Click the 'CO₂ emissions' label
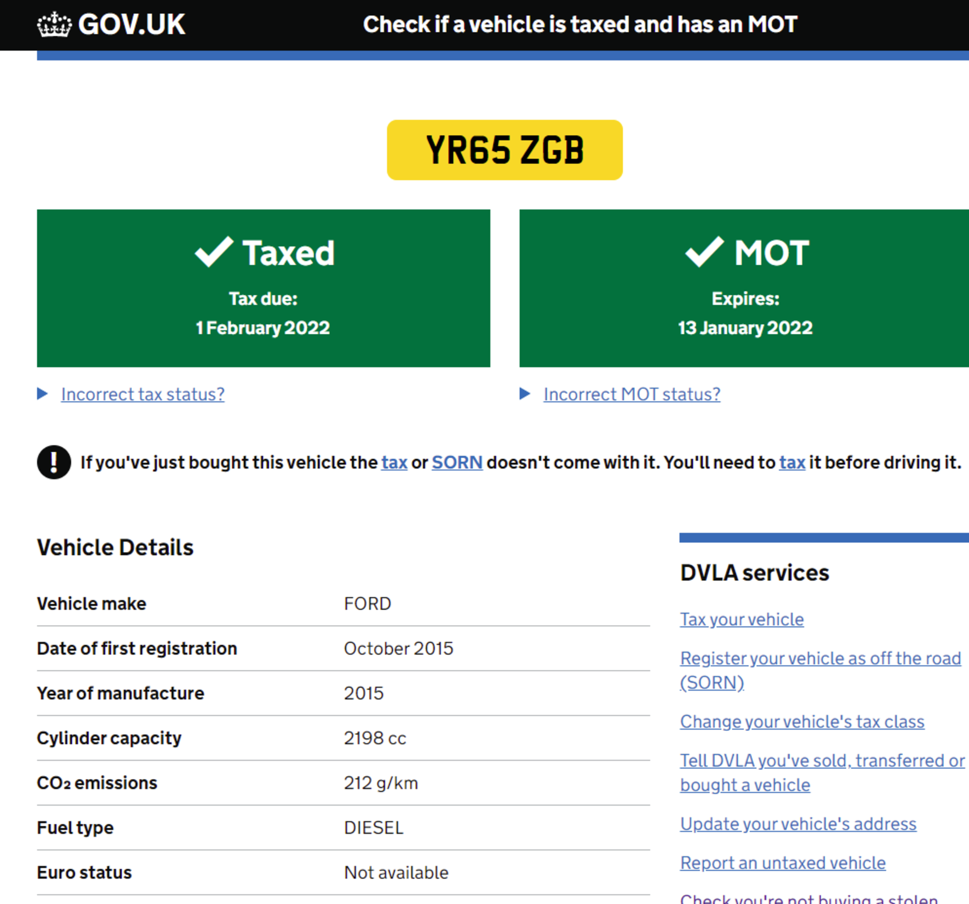 click(x=97, y=783)
